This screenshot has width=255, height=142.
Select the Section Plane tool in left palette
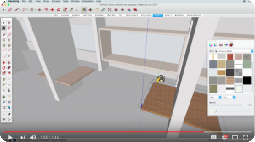[9, 120]
